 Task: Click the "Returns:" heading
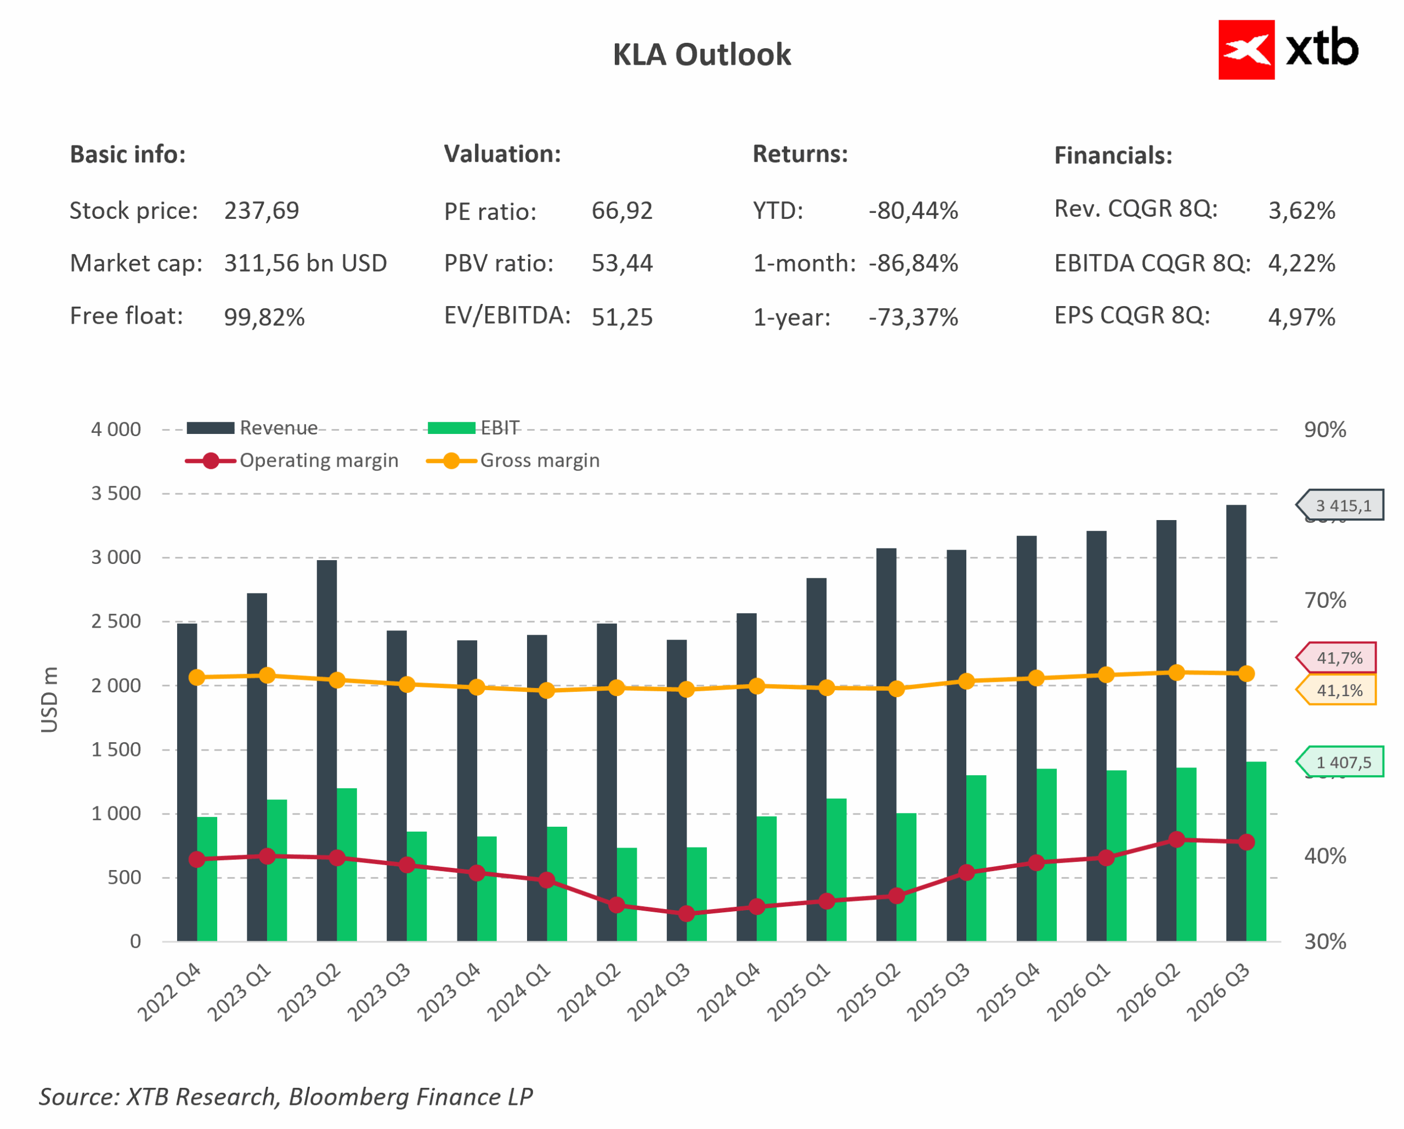tap(800, 154)
